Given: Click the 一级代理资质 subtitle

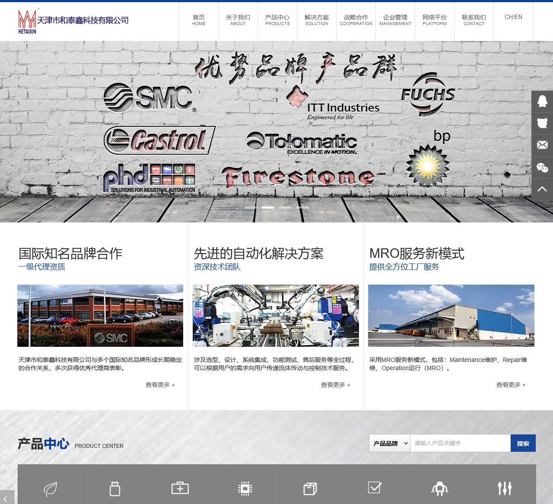Looking at the screenshot, I should tap(41, 267).
